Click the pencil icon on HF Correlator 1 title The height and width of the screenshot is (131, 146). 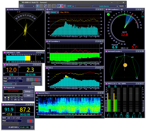tap(96, 41)
